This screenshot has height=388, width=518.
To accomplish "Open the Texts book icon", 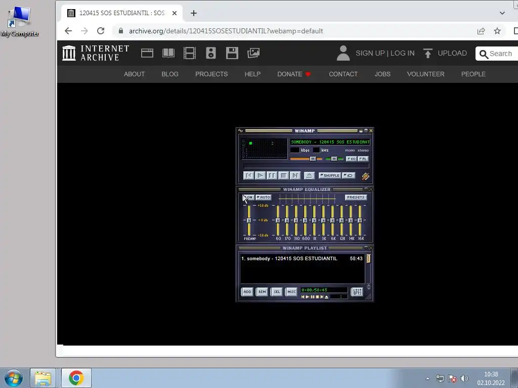I will tap(168, 53).
